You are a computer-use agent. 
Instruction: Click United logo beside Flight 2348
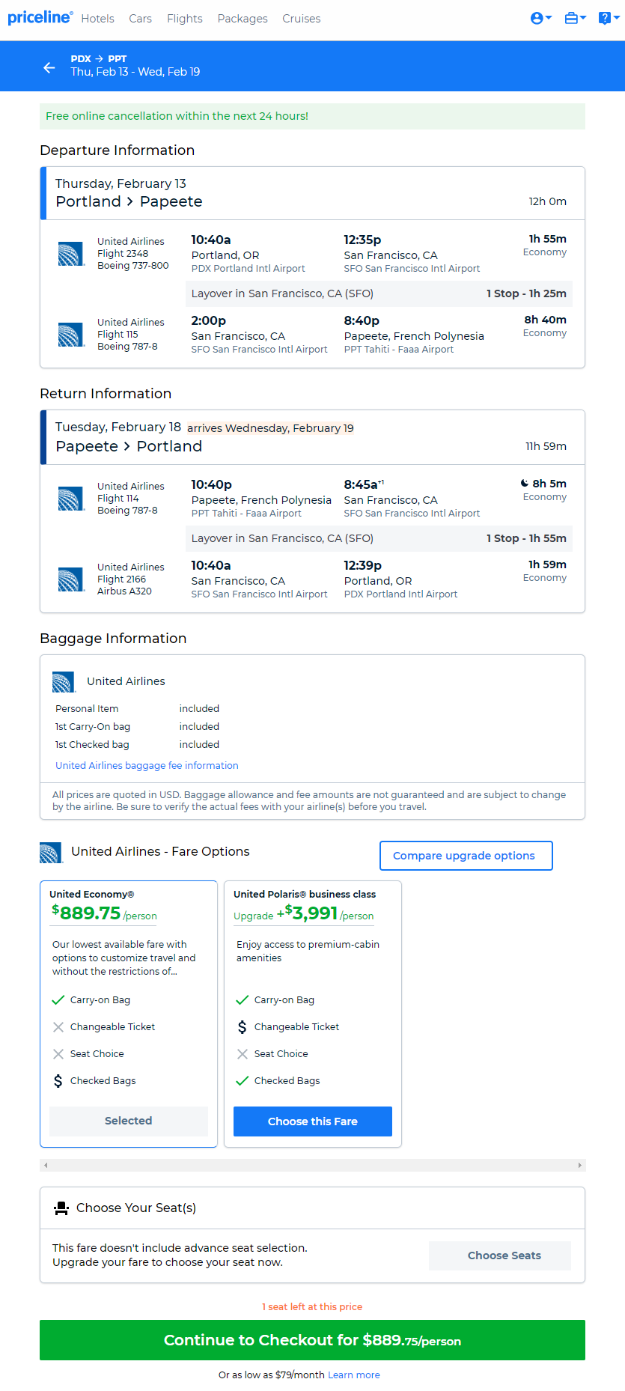[71, 254]
